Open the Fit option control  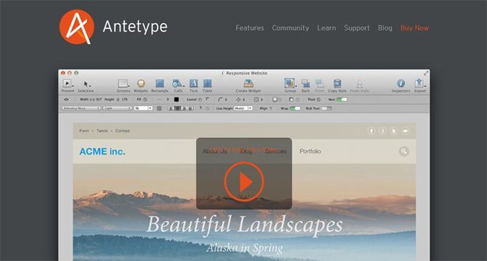point(145,100)
